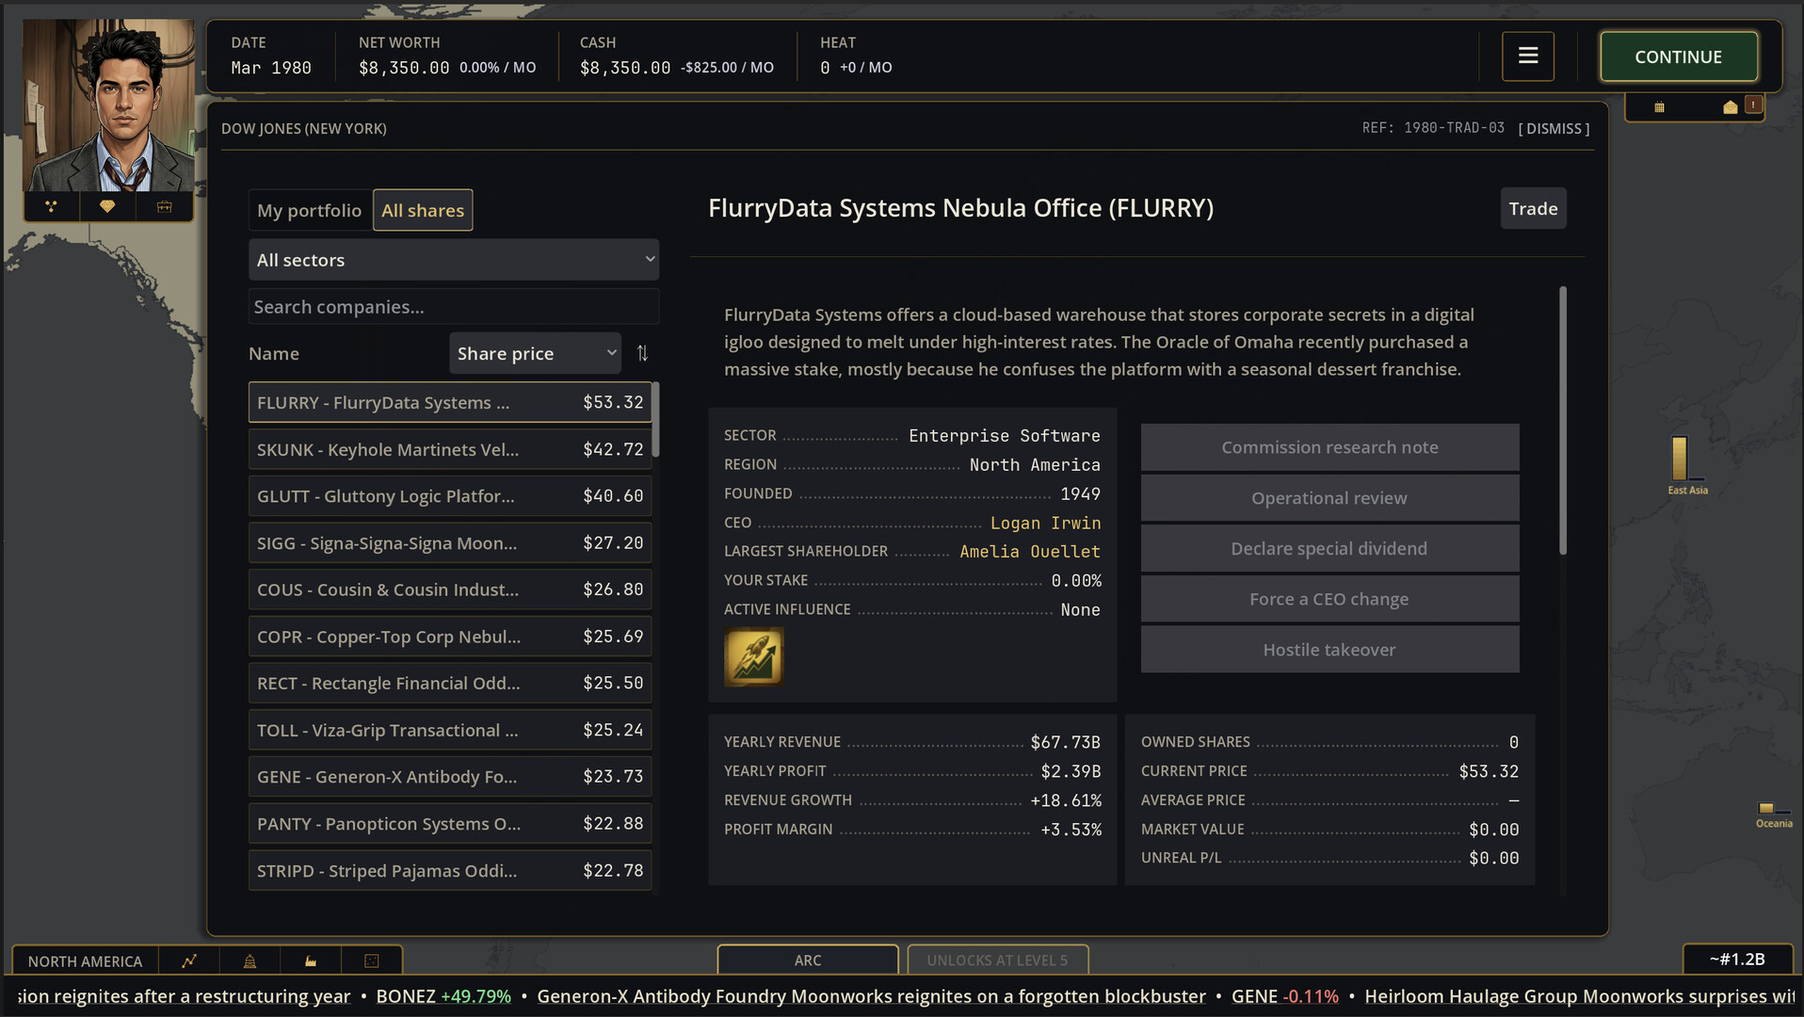
Task: Click the UNLOCKS AT LEVEL 5 tab
Action: point(997,960)
